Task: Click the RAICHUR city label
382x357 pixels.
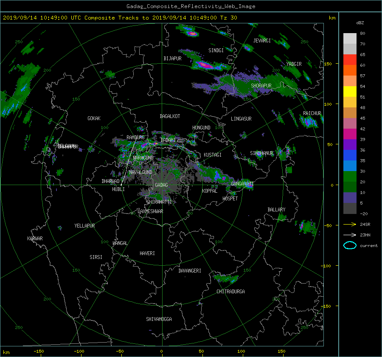Action: coord(312,113)
